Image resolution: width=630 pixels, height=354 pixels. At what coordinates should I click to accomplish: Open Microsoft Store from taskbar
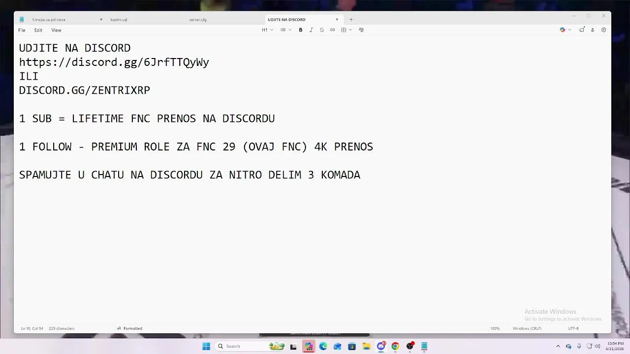352,347
